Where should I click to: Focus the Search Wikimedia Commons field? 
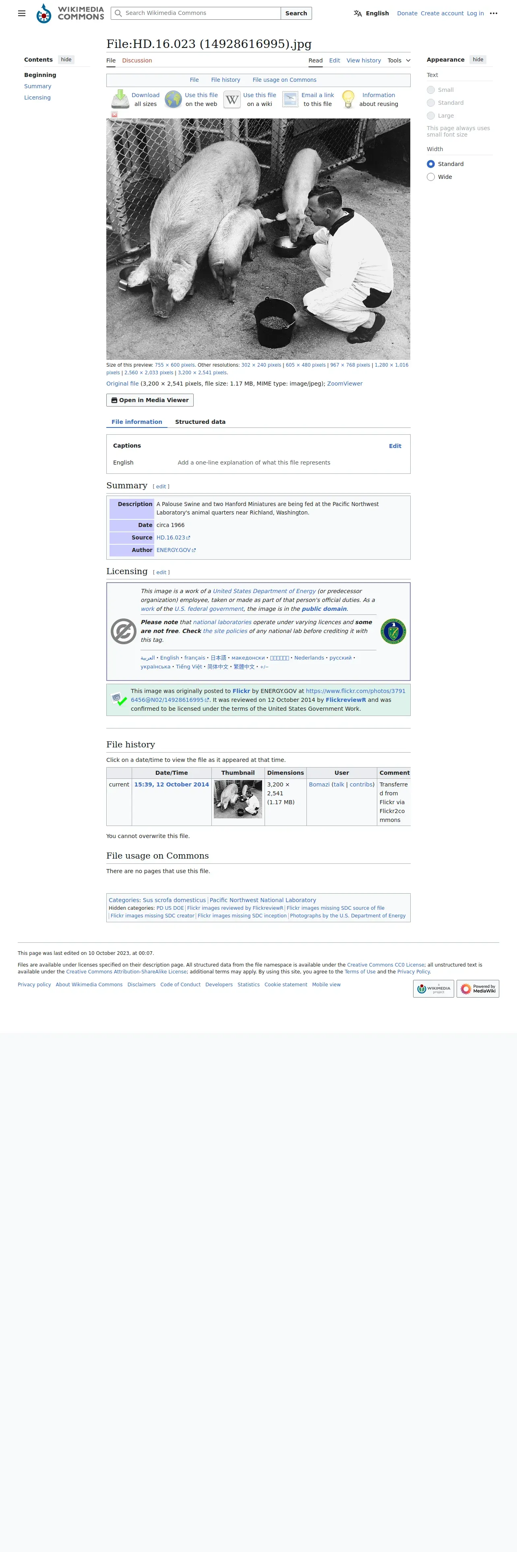(x=196, y=13)
